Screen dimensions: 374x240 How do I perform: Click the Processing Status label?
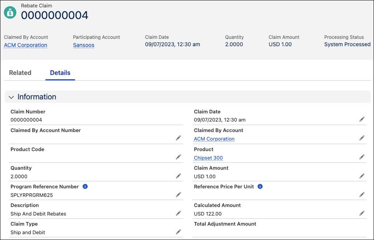[x=344, y=37]
